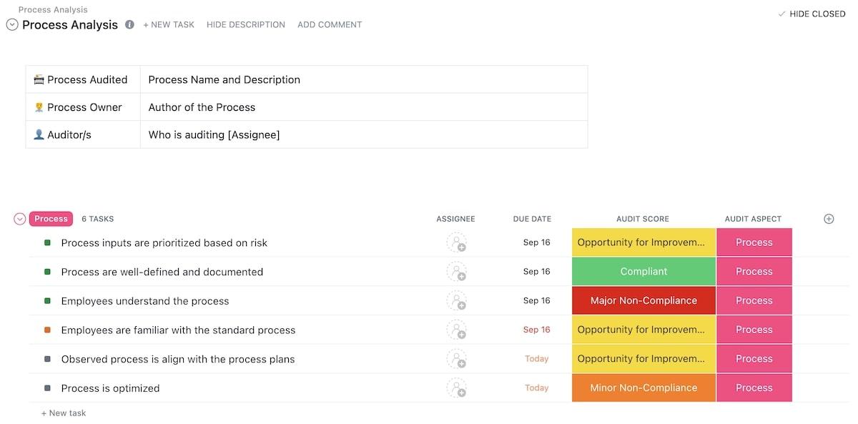Click the Hide Description option
This screenshot has width=858, height=424.
coord(245,25)
